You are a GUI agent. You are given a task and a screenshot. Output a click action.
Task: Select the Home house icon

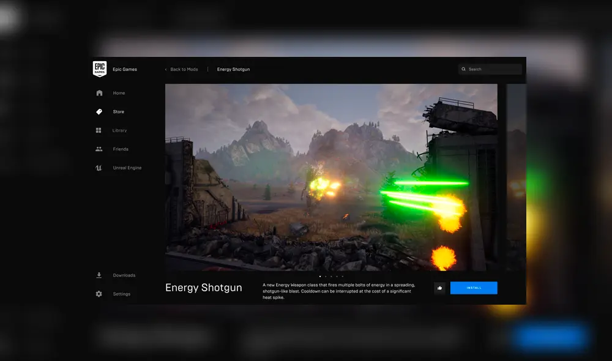tap(99, 92)
